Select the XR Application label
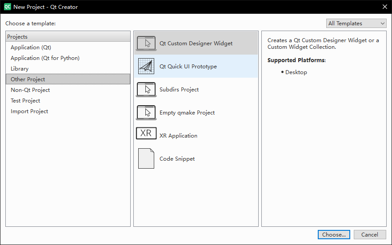The width and height of the screenshot is (392, 245). coord(178,136)
